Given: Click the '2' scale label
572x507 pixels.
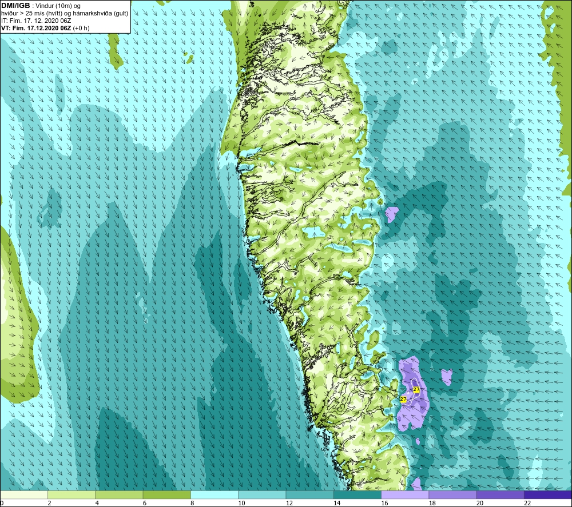Looking at the screenshot, I should tap(49, 503).
